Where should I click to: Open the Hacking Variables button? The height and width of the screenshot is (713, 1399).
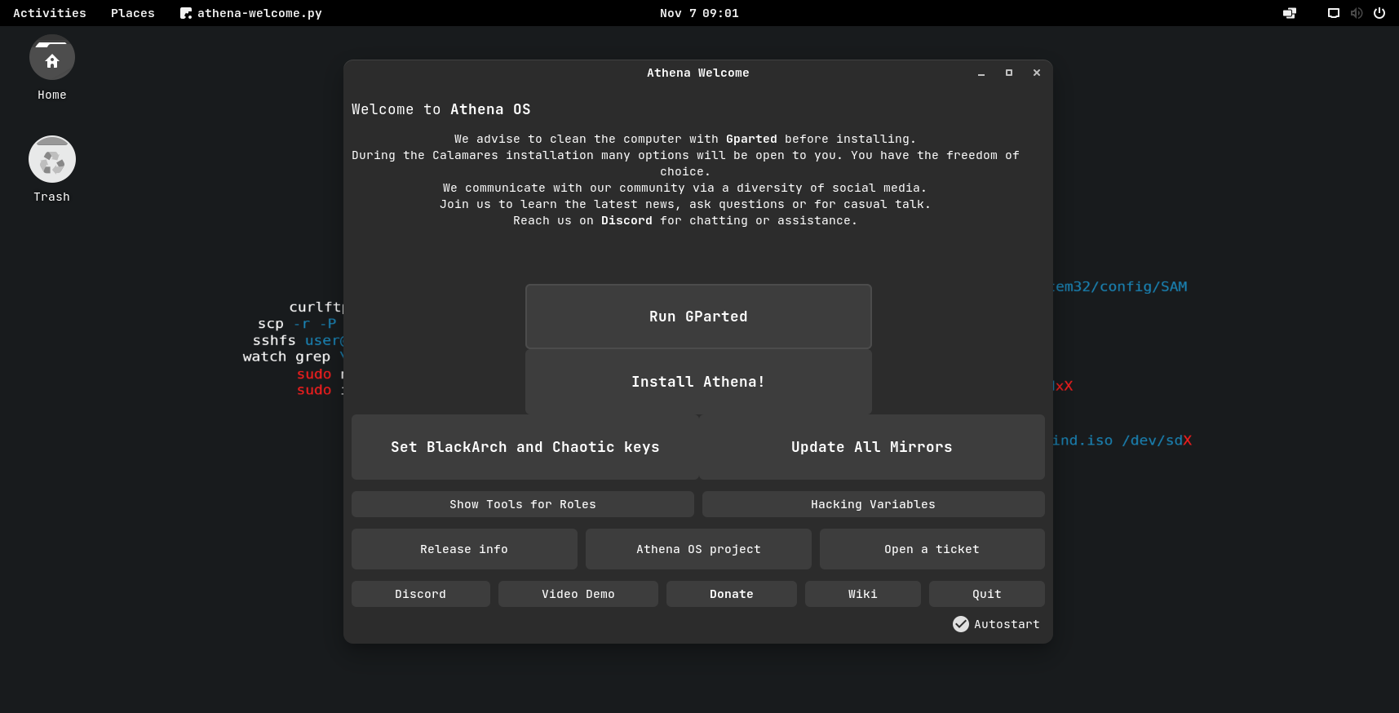click(x=873, y=504)
